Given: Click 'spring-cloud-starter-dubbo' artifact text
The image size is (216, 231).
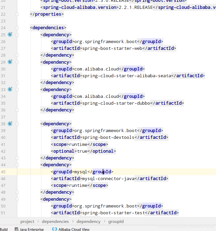Looking at the screenshot, I should tap(116, 103).
